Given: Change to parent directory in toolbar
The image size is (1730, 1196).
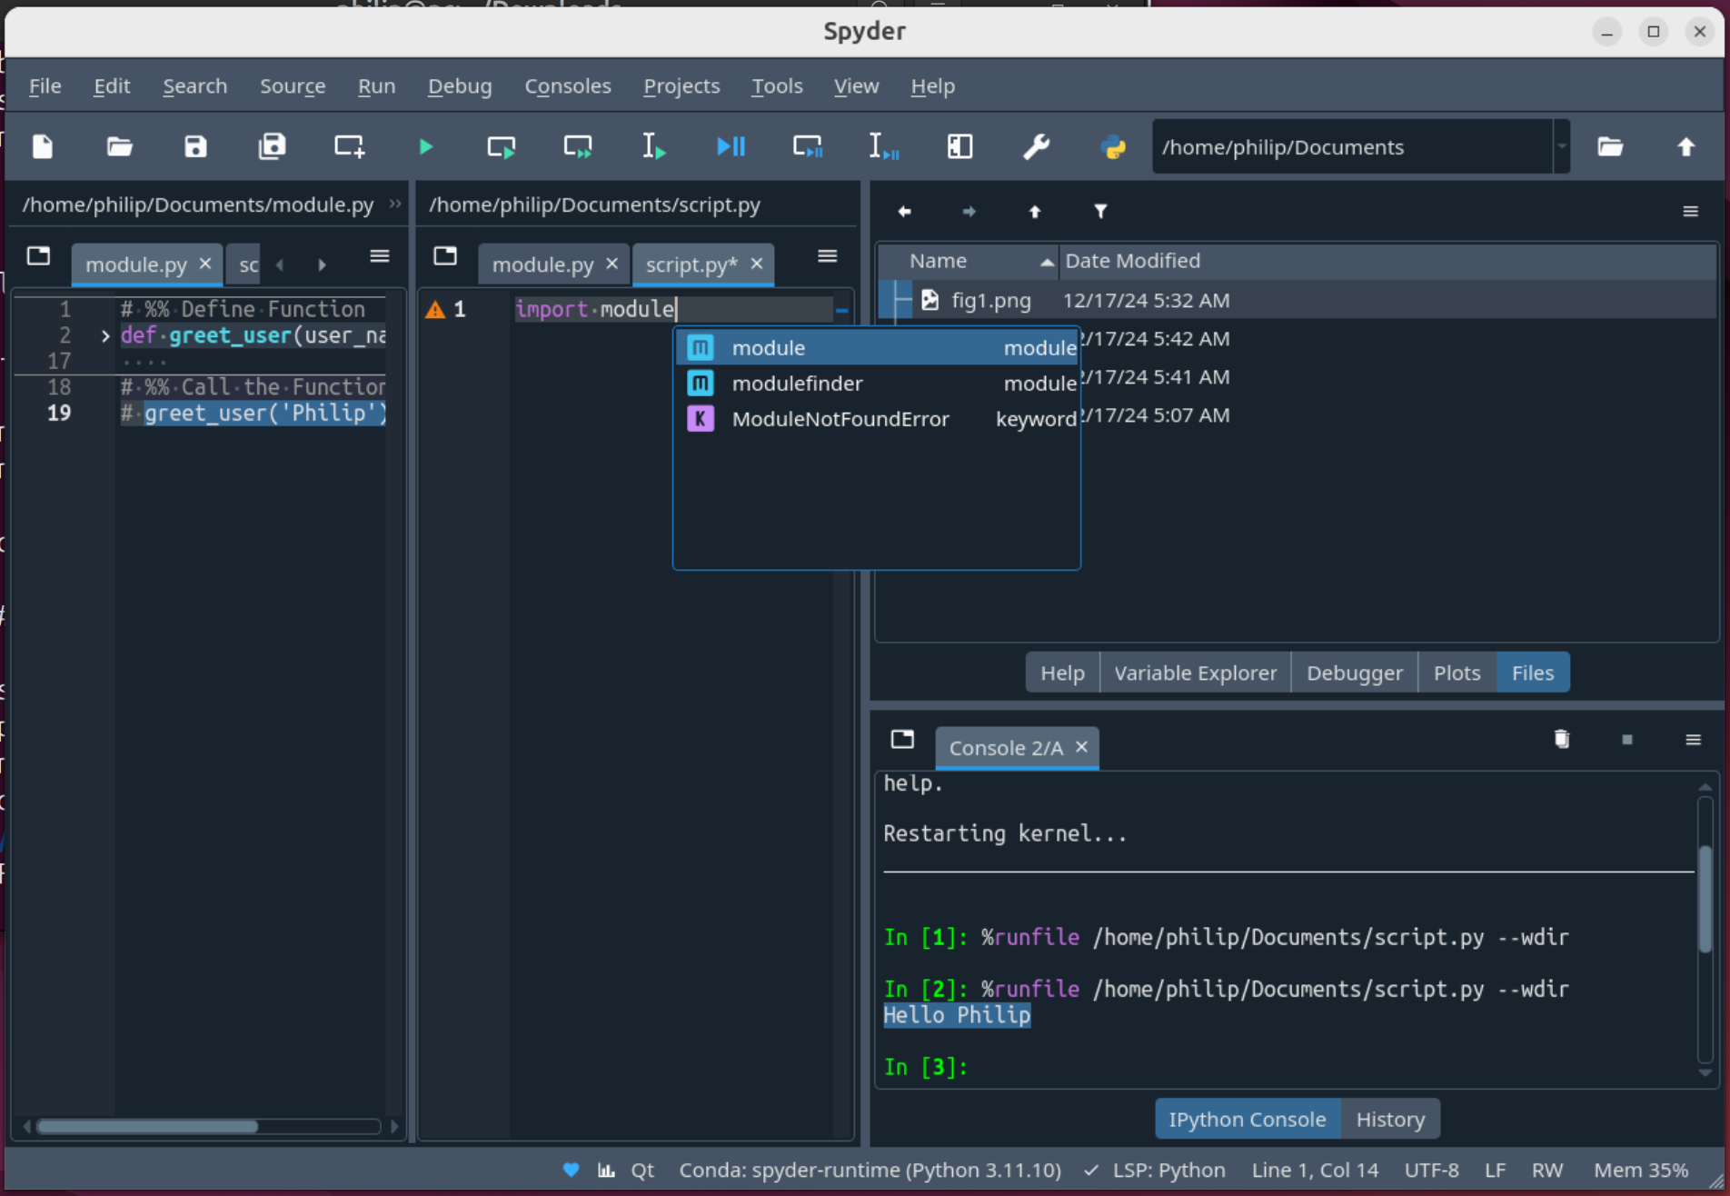Looking at the screenshot, I should (1686, 146).
